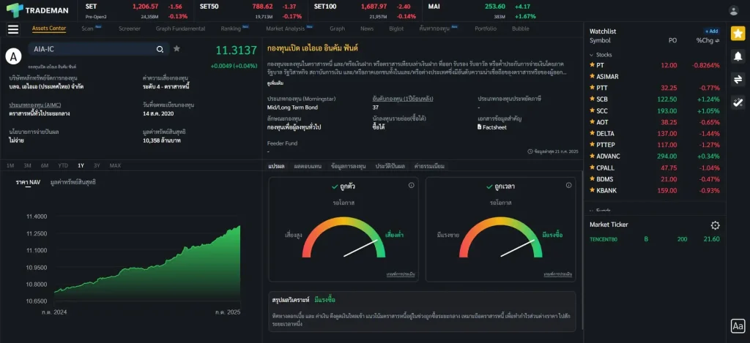Toggle star for SCB in watchlist
This screenshot has width=750, height=343.
(592, 99)
